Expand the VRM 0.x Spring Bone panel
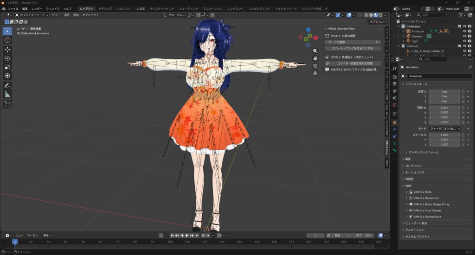 pyautogui.click(x=427, y=217)
